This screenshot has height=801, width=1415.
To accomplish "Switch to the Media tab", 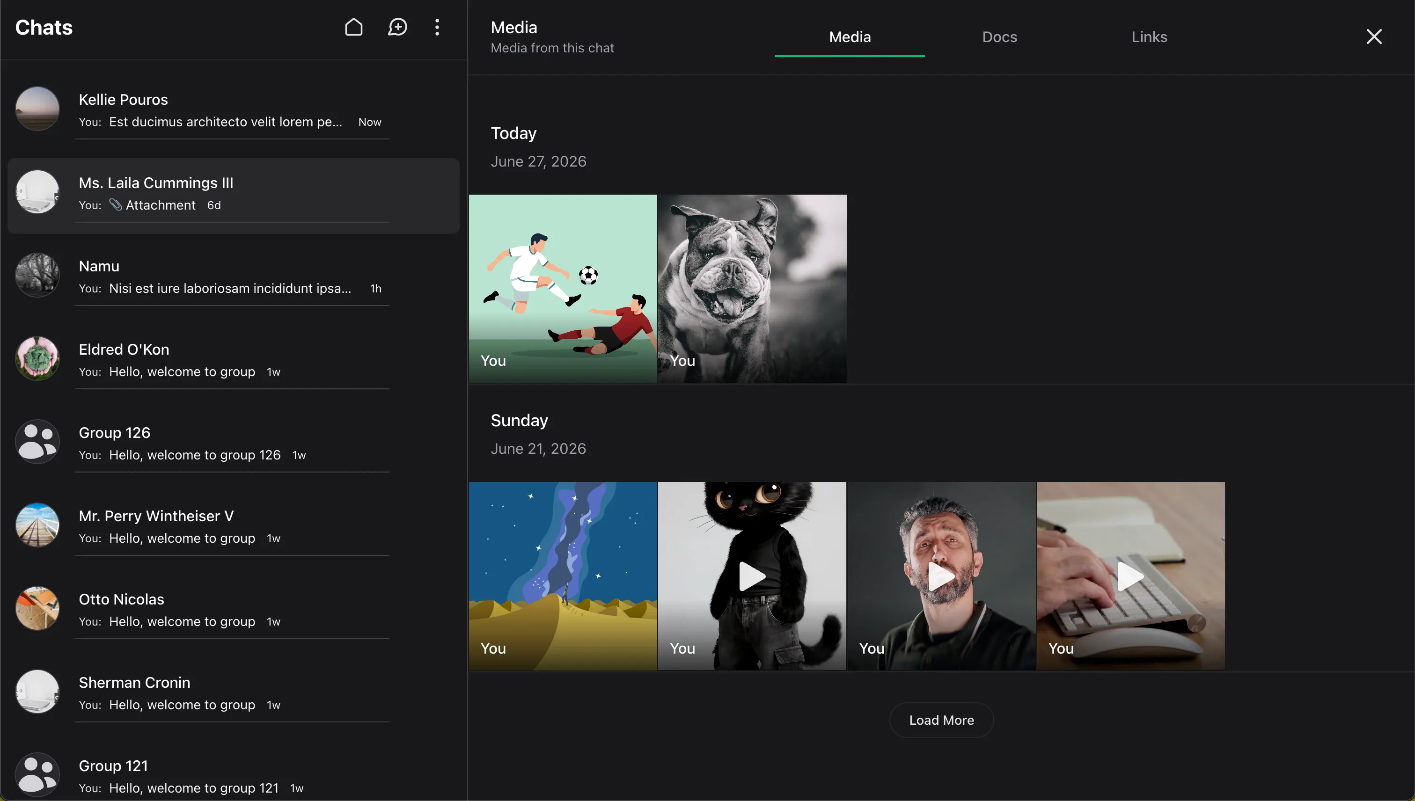I will [x=850, y=37].
